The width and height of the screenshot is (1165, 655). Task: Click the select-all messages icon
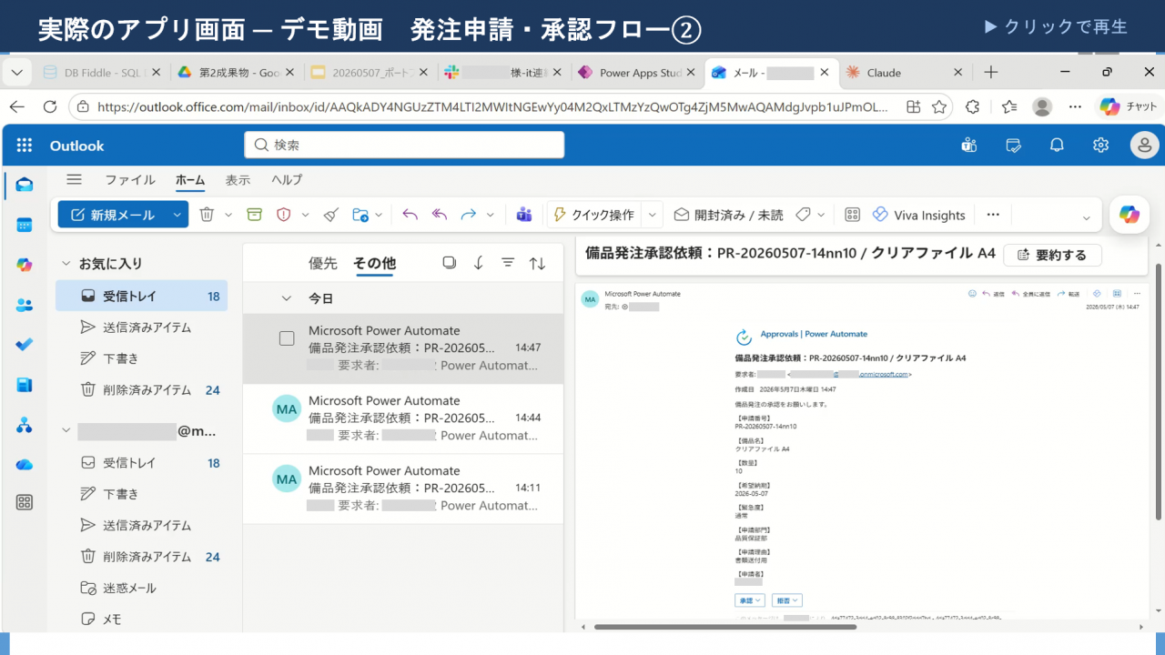pyautogui.click(x=449, y=263)
